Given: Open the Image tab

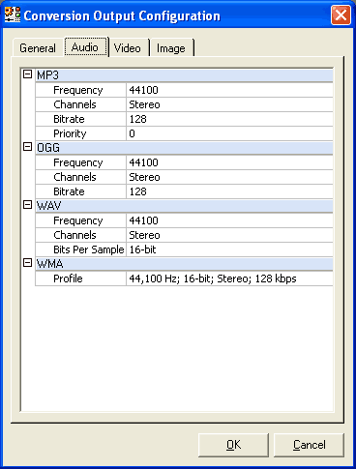Looking at the screenshot, I should [171, 48].
